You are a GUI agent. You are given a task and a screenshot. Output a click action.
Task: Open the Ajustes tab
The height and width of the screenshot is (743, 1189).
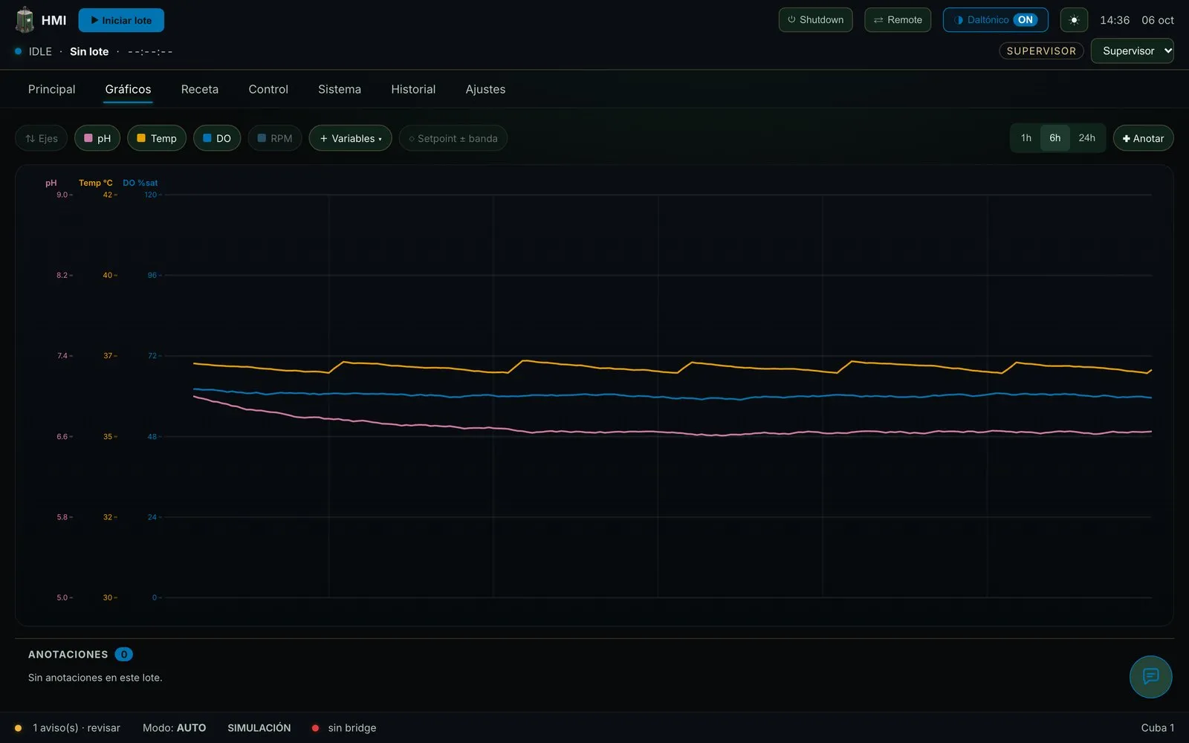[x=485, y=89]
